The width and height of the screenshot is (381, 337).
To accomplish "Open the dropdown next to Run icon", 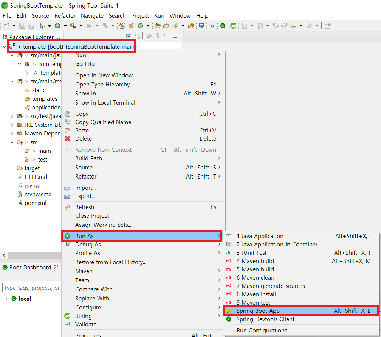I will (x=65, y=26).
